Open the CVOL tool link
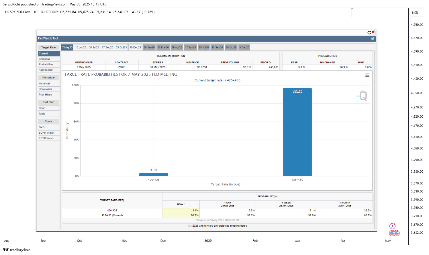 coord(49,127)
